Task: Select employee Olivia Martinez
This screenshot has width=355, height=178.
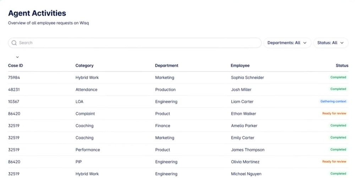Action: tap(245, 162)
